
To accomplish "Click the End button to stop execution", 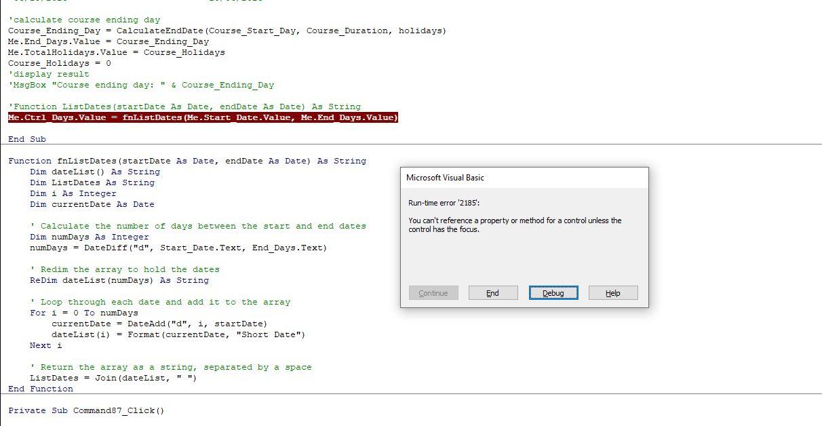I will 493,292.
